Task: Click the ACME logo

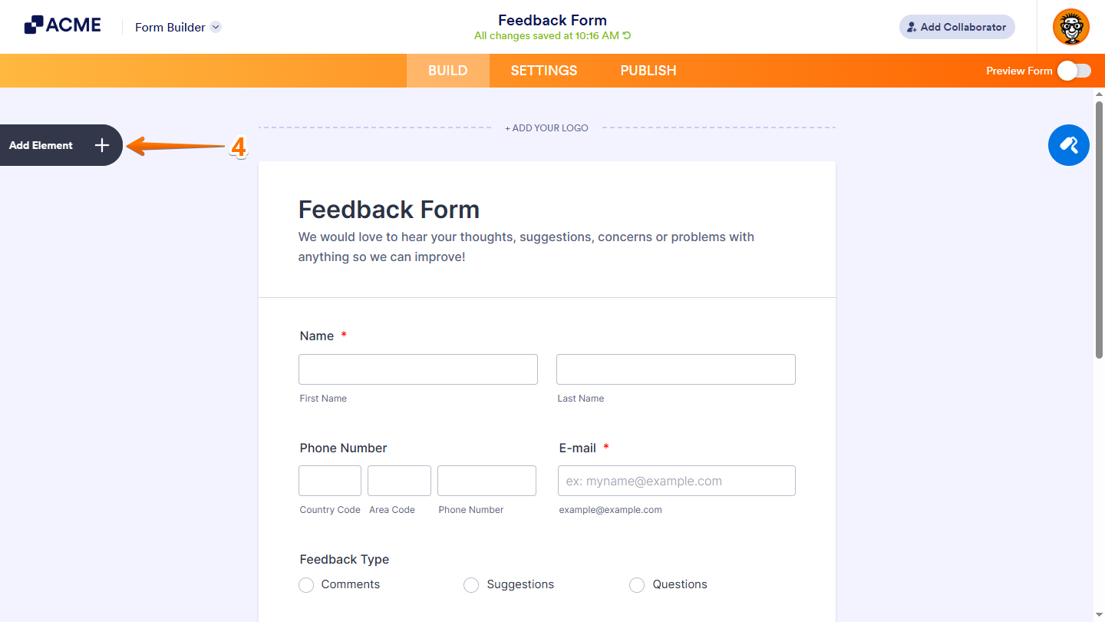Action: coord(62,25)
